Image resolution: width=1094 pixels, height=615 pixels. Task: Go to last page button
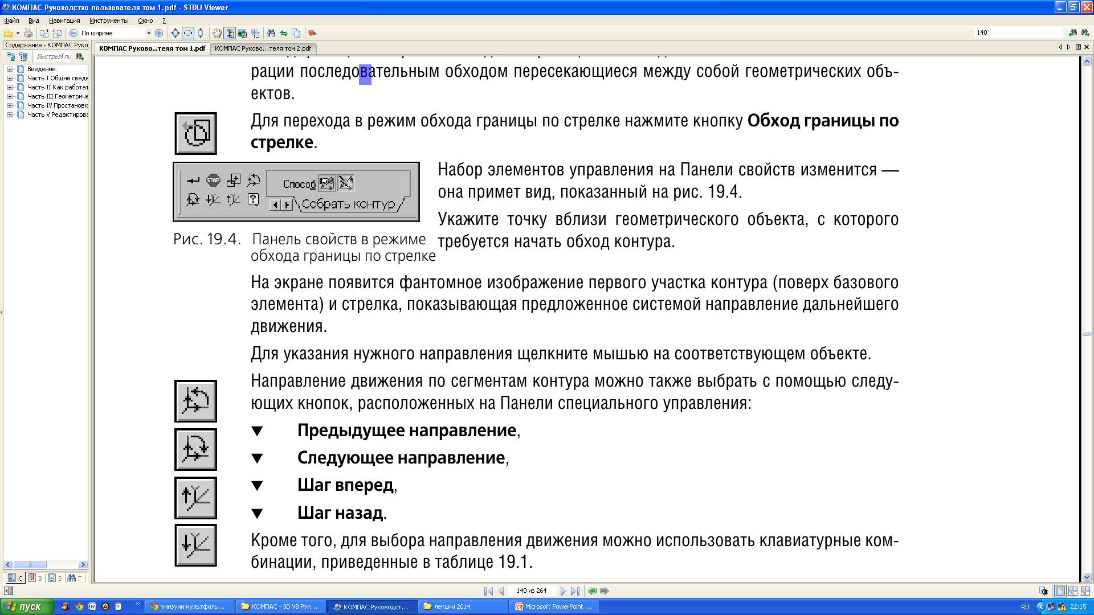click(x=575, y=591)
